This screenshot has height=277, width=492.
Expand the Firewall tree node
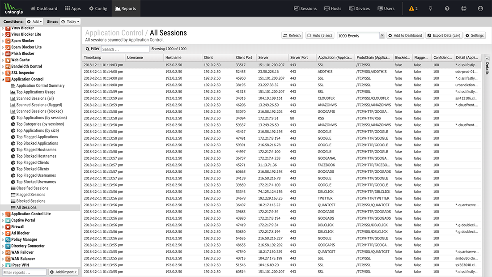click(3, 227)
